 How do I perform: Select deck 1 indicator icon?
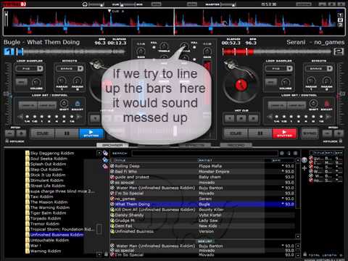point(9,51)
